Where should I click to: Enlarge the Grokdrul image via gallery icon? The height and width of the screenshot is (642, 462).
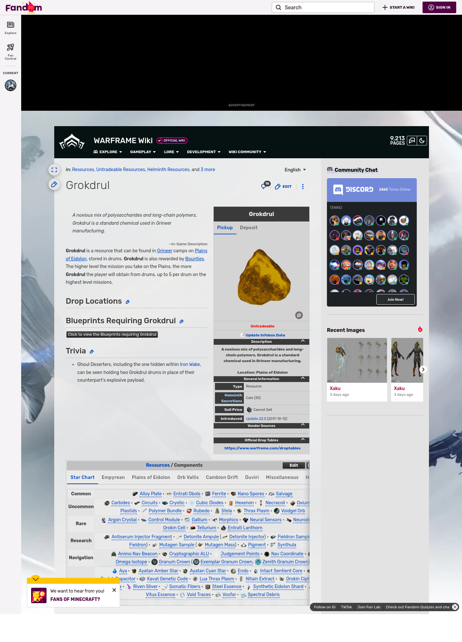tap(299, 315)
